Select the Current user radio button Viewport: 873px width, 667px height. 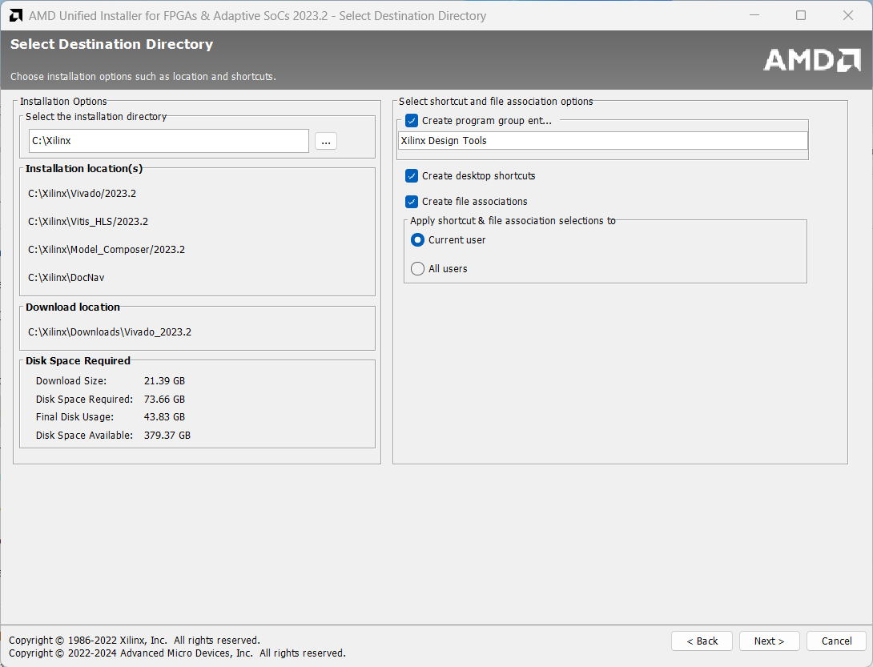point(417,240)
